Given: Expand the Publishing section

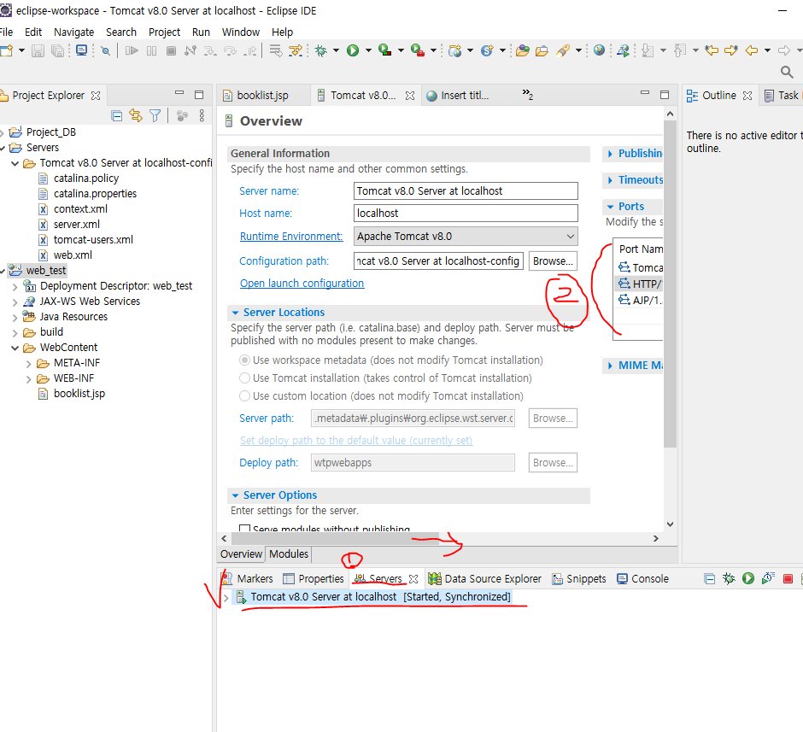Looking at the screenshot, I should pyautogui.click(x=609, y=154).
